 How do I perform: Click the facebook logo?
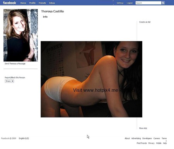(x=10, y=3)
